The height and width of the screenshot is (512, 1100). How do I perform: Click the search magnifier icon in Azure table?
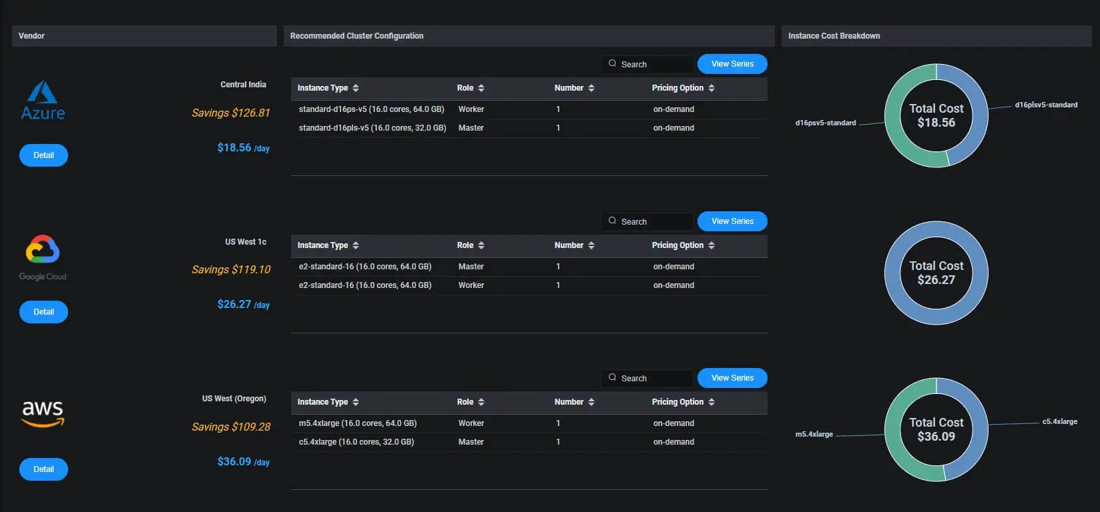point(612,63)
